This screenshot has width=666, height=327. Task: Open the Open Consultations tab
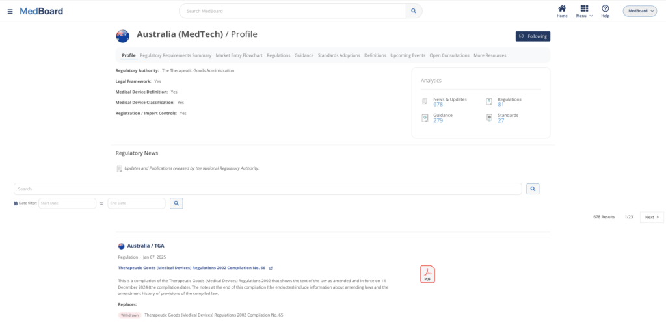tap(449, 55)
